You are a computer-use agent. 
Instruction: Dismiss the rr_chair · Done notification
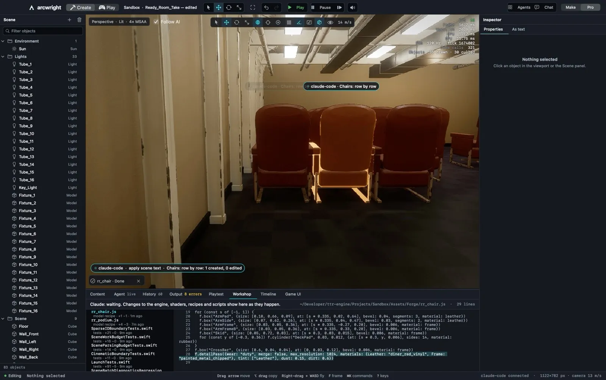138,281
